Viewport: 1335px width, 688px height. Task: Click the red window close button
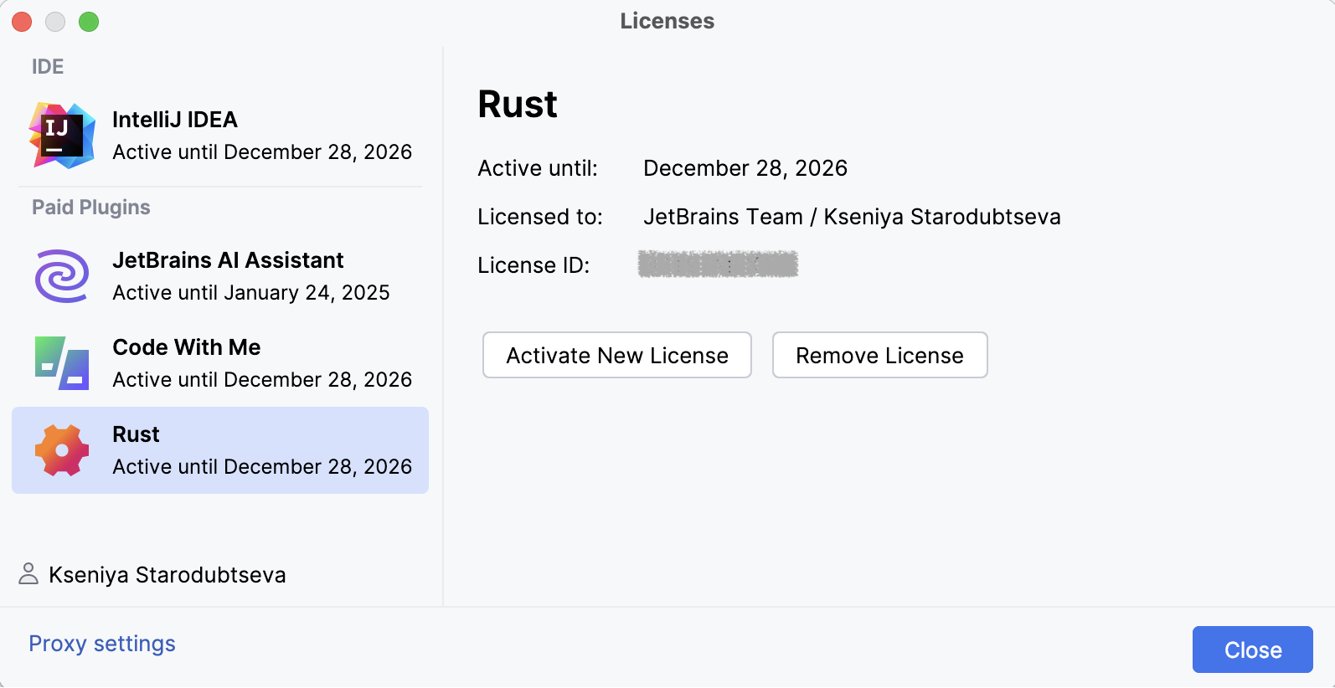pos(22,22)
